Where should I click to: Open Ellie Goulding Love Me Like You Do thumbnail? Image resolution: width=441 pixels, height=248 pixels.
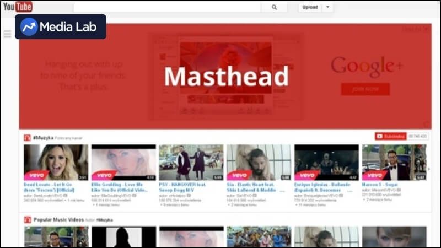coord(123,163)
